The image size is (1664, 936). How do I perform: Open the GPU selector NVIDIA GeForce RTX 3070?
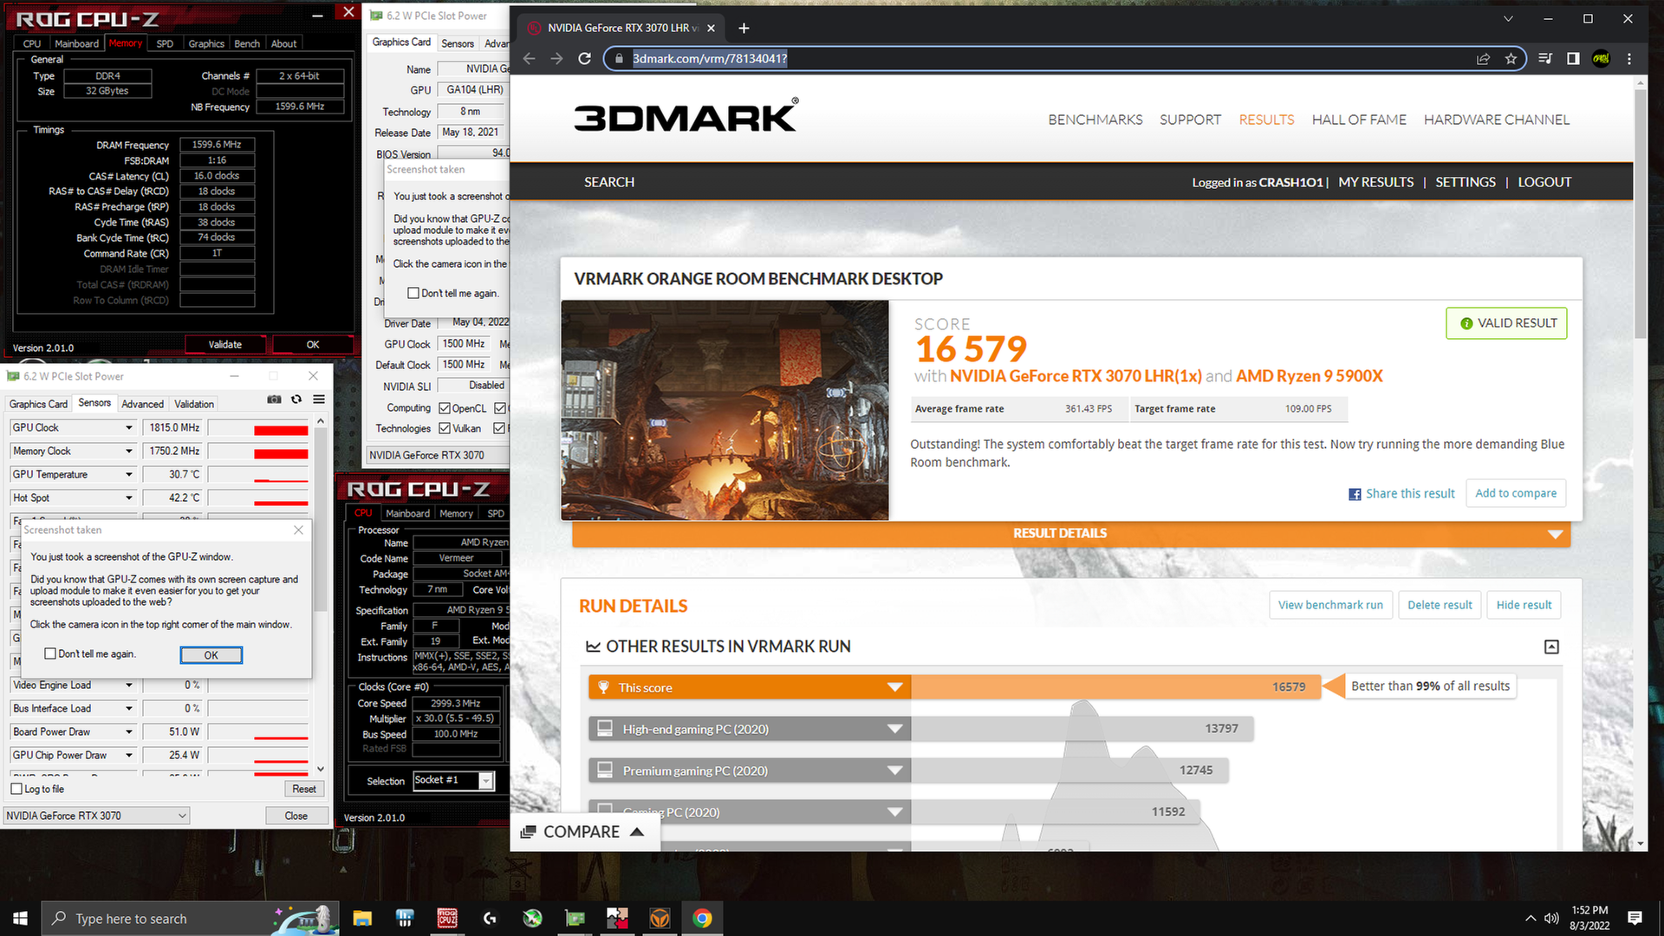[96, 816]
